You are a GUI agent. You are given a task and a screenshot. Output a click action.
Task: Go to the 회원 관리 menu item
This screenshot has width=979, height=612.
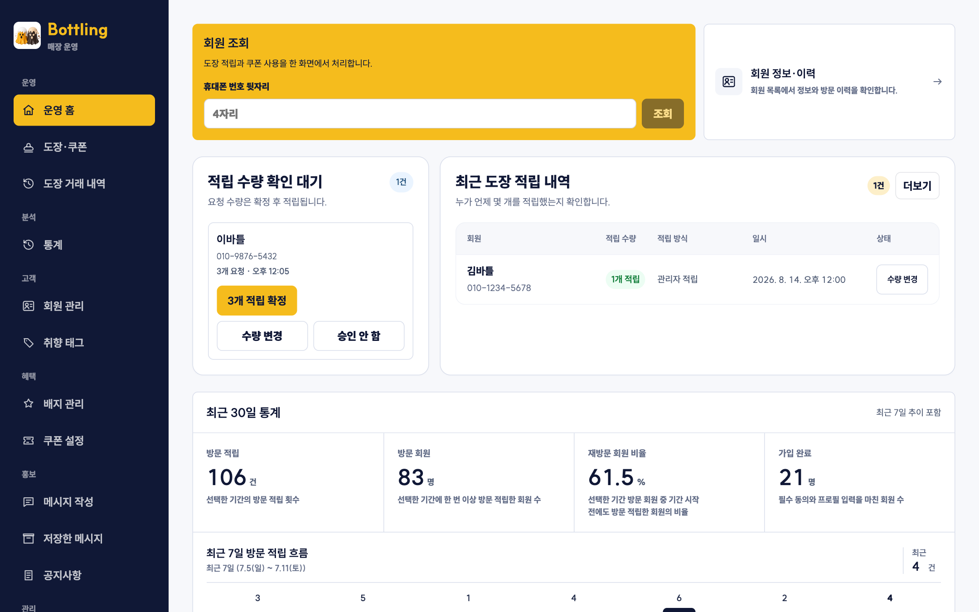click(84, 306)
